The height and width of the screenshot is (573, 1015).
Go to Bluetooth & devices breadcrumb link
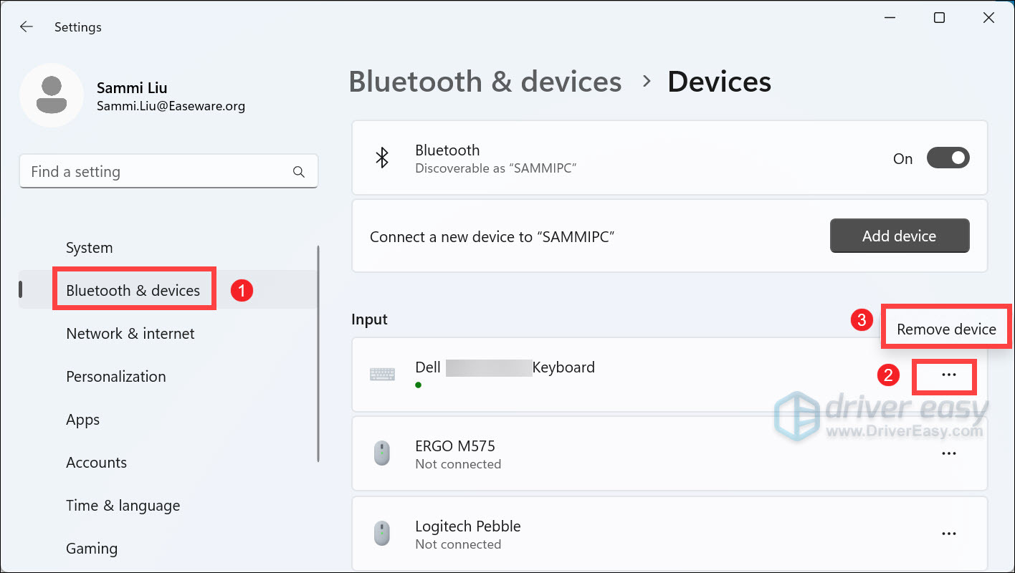coord(485,82)
